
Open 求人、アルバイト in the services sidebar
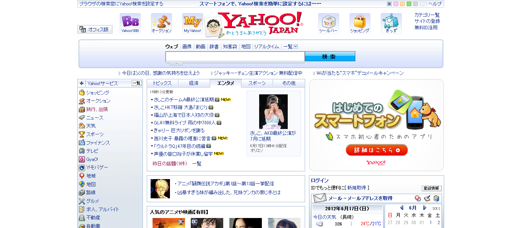click(x=102, y=210)
